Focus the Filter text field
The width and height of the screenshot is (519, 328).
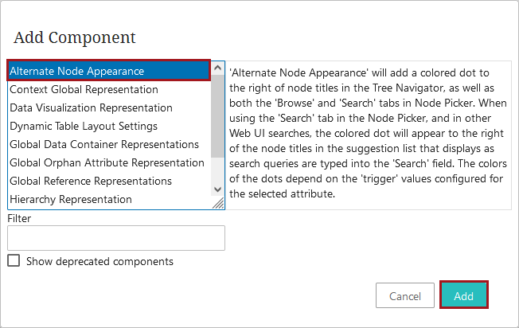(x=116, y=238)
